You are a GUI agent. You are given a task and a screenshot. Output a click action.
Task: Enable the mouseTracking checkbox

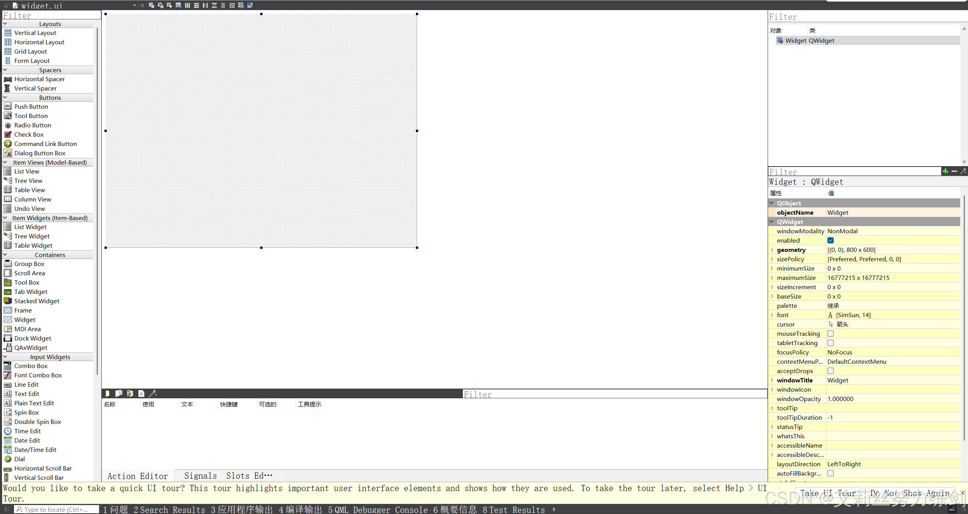click(x=831, y=333)
